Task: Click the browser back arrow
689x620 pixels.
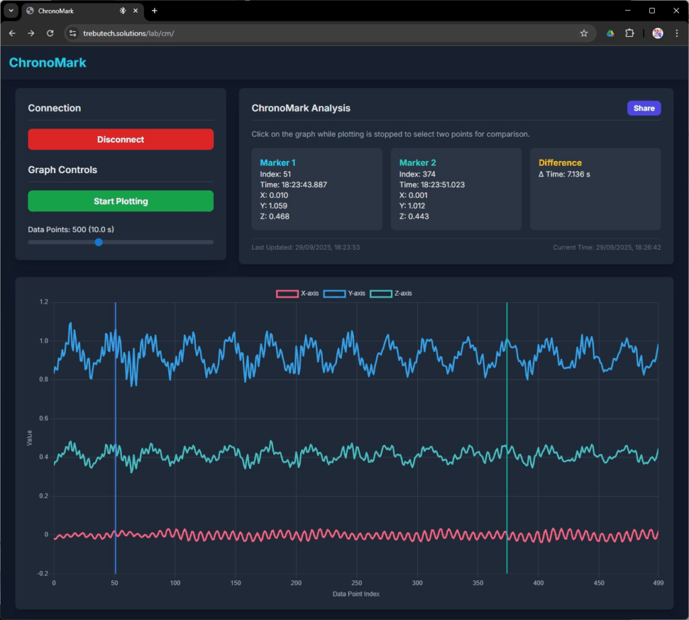Action: (12, 33)
